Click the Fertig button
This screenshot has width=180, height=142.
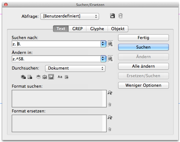click(x=143, y=38)
